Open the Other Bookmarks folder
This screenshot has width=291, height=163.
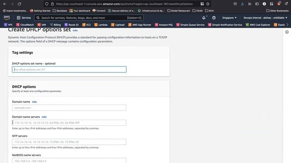point(277,11)
